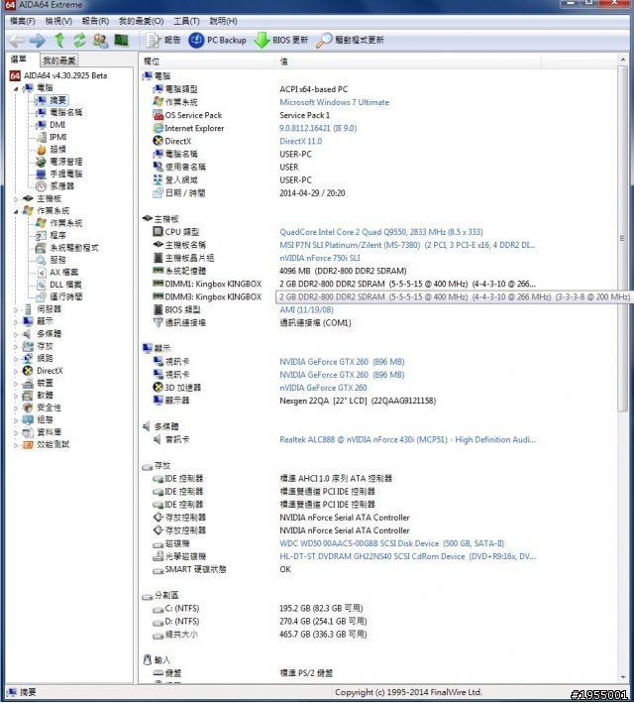The height and width of the screenshot is (703, 634).
Task: Expand the 存放 tree node
Action: pyautogui.click(x=16, y=346)
